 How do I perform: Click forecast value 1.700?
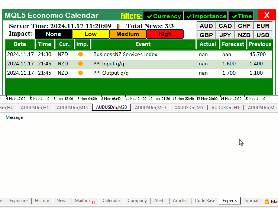point(229,73)
